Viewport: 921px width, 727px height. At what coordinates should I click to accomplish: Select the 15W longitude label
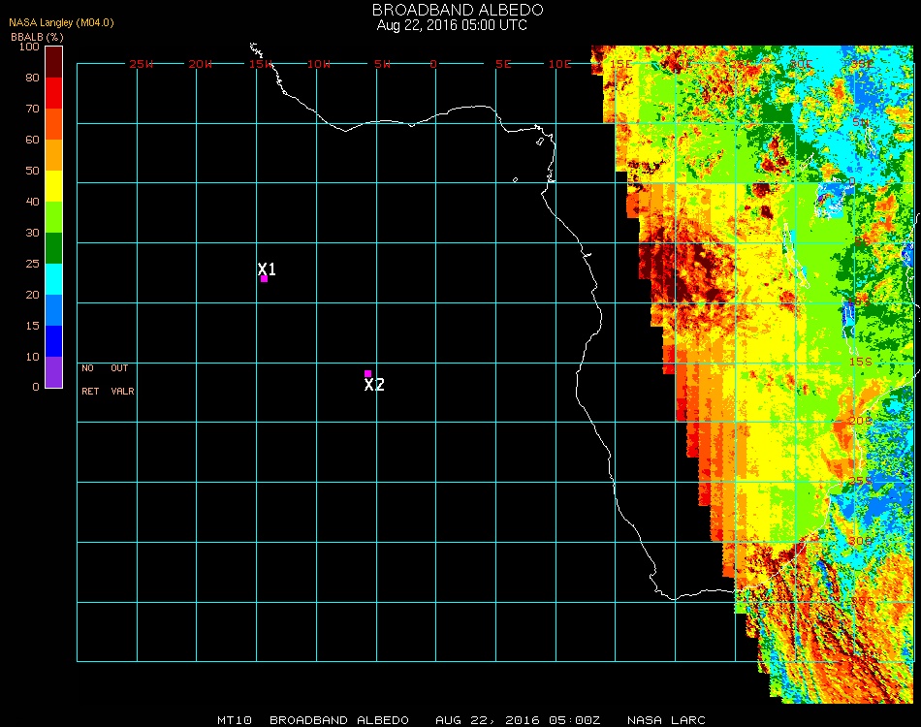tap(261, 64)
